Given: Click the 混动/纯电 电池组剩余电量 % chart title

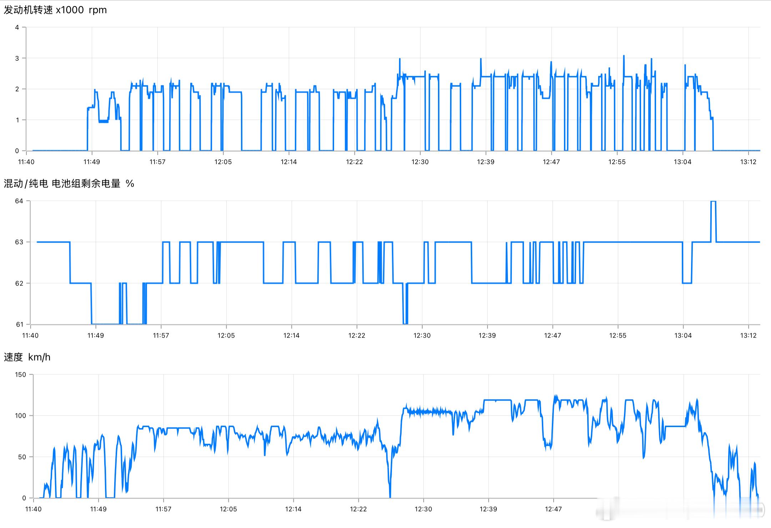Looking at the screenshot, I should pos(69,184).
